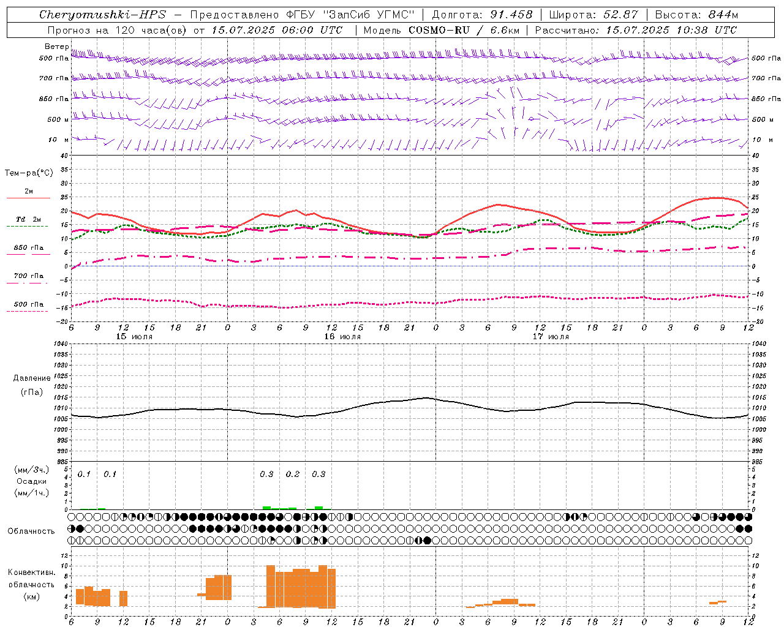Click the Рассчитано: 15.07.2025 10:38 UTC timestamp
Screen dimensions: 784x627
(636, 30)
